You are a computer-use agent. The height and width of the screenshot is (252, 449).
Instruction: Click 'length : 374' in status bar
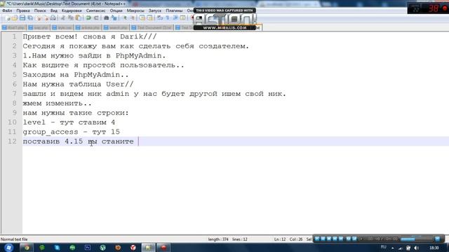[x=218, y=239]
